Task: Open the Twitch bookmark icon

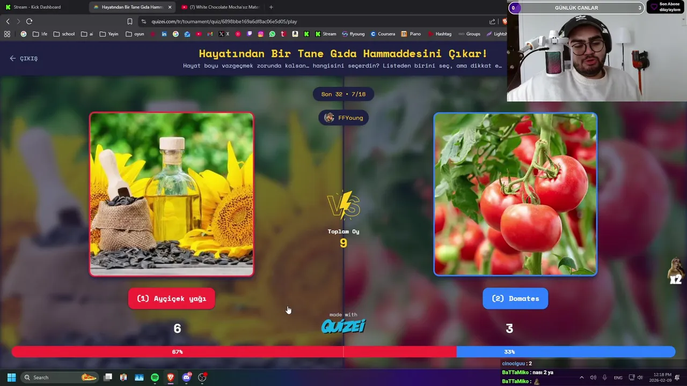Action: pyautogui.click(x=249, y=34)
